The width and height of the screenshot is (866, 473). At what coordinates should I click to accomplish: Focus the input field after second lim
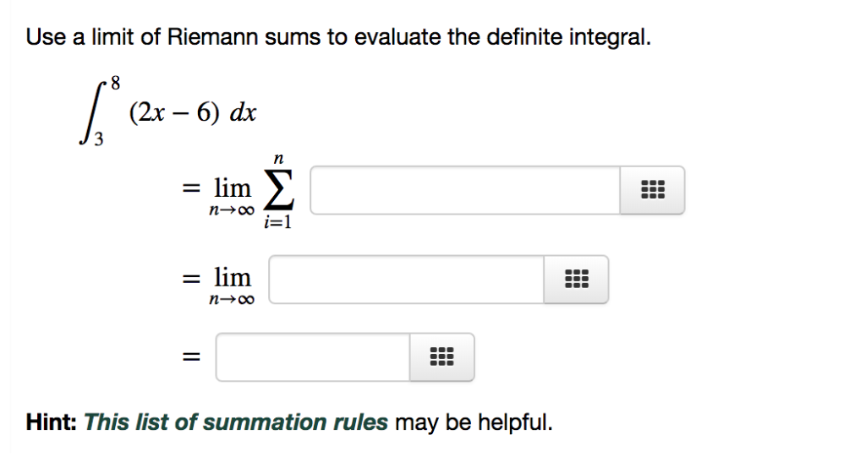click(x=407, y=279)
